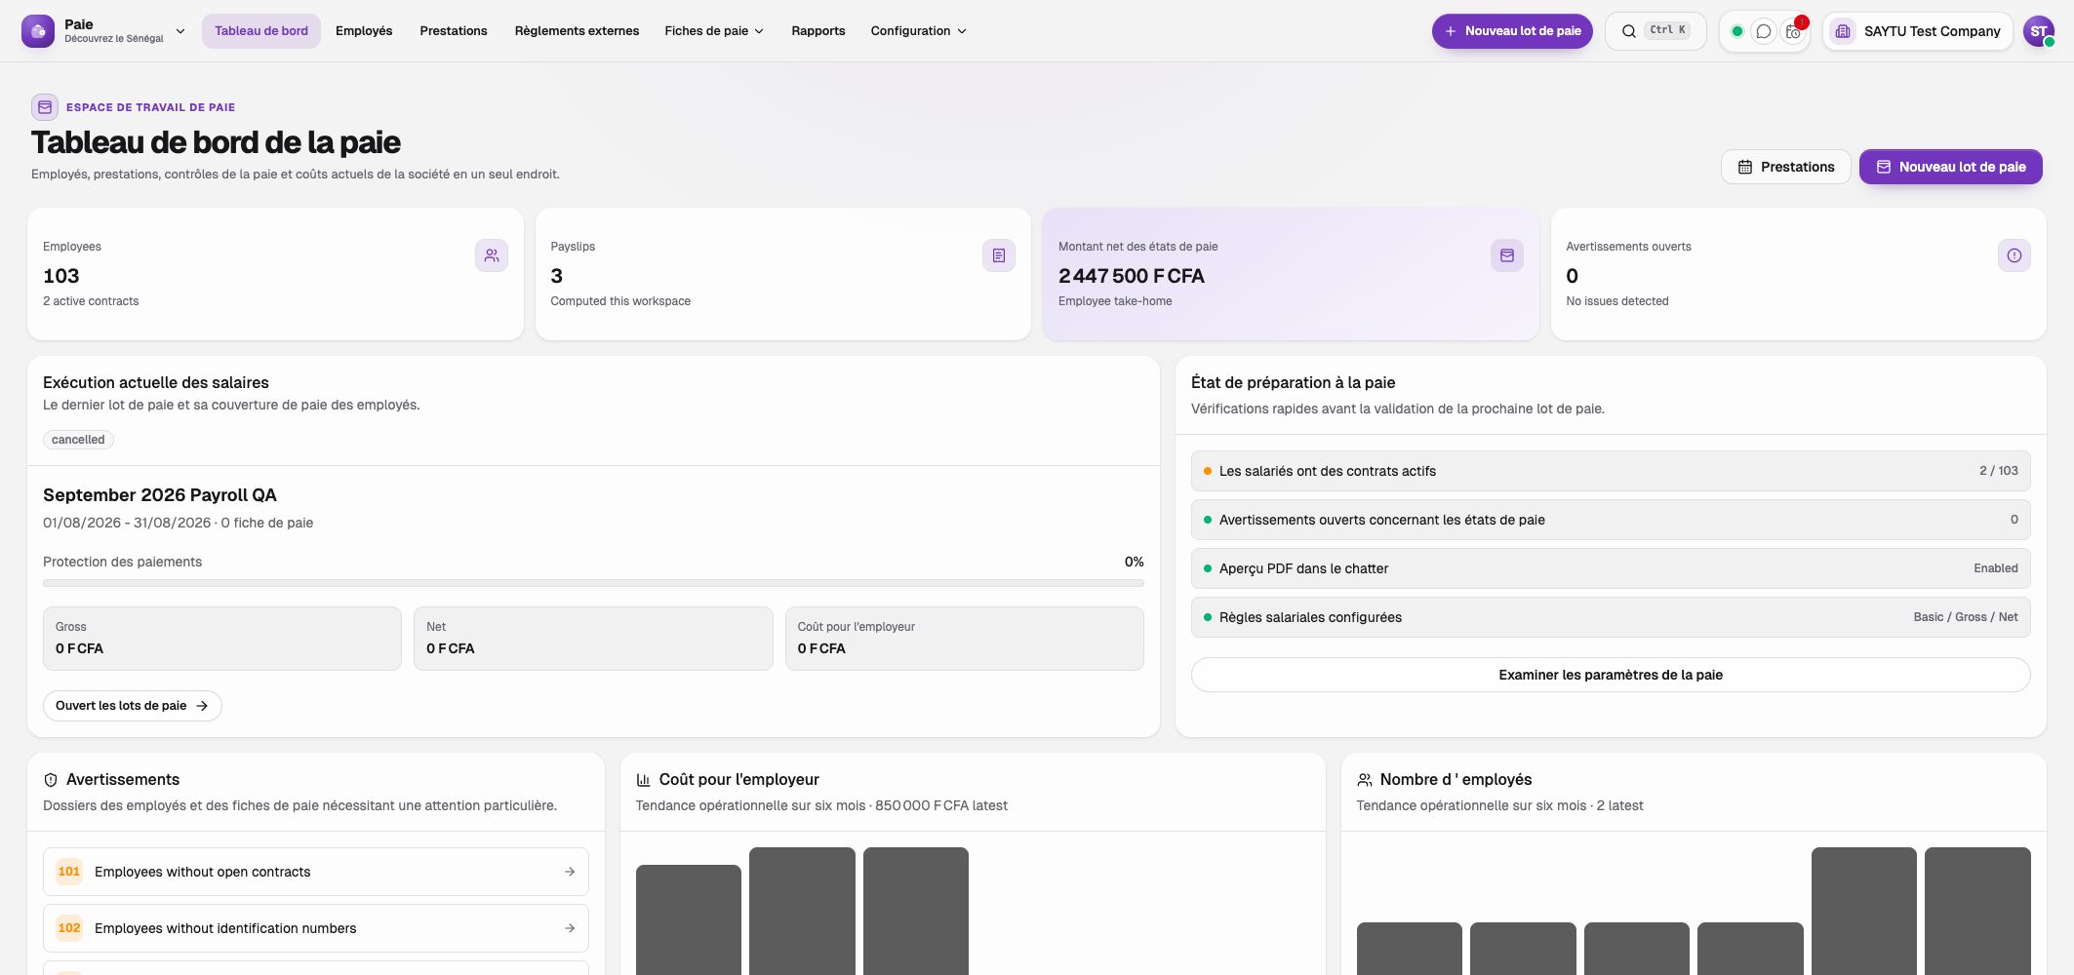Click the shield icon beside Avertissements heading
The width and height of the screenshot is (2074, 975).
(51, 780)
